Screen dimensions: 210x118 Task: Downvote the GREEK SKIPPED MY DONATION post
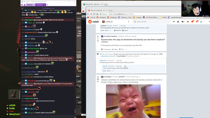tap(98, 81)
